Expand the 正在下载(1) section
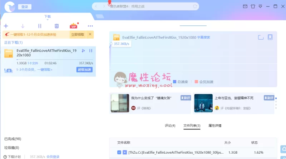This screenshot has height=159, width=286. [13, 43]
